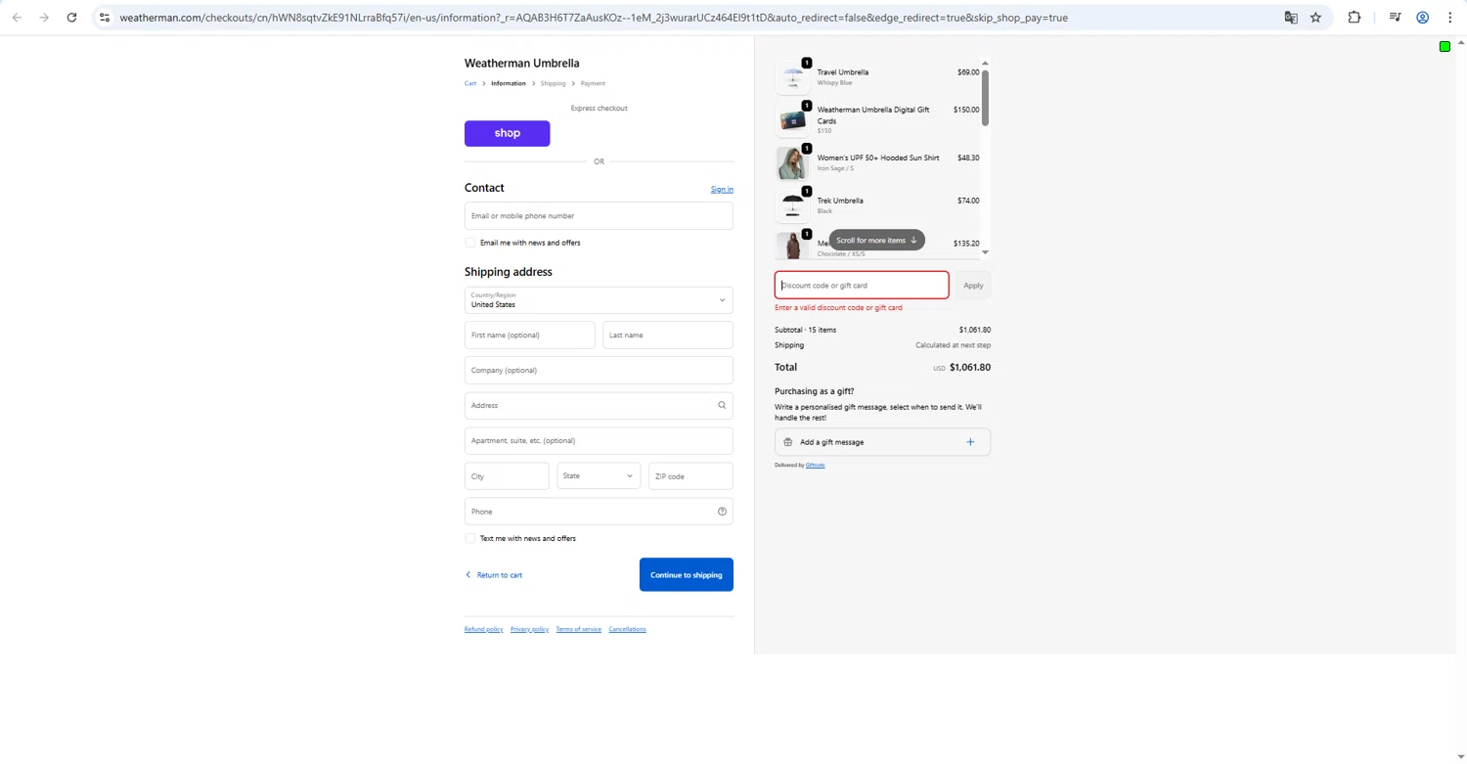This screenshot has width=1467, height=764.
Task: Click the plus icon beside Add a gift message
Action: coord(970,442)
